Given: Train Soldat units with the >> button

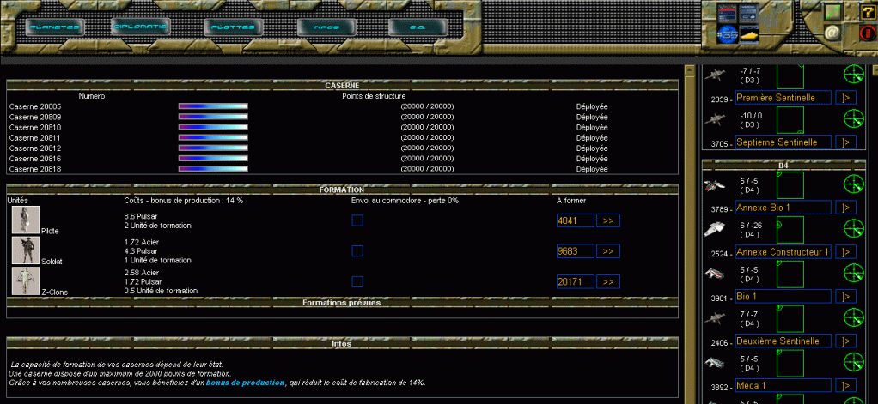Looking at the screenshot, I should (608, 251).
